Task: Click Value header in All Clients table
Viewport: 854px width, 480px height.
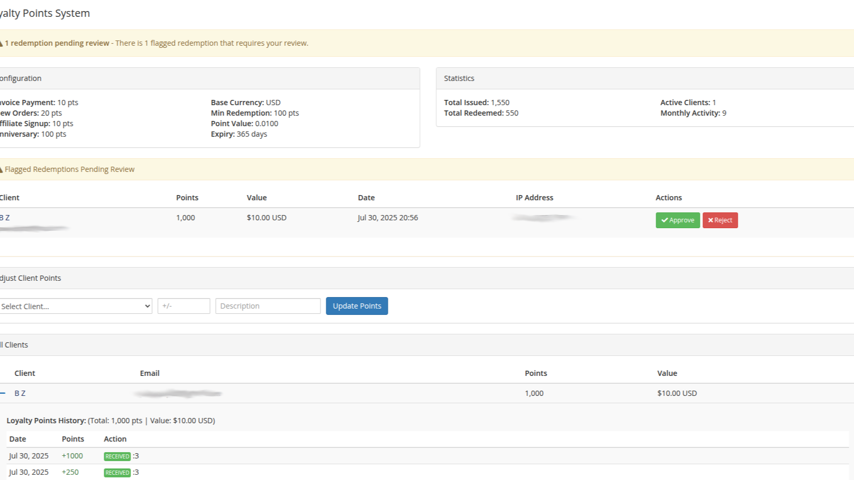Action: [667, 373]
